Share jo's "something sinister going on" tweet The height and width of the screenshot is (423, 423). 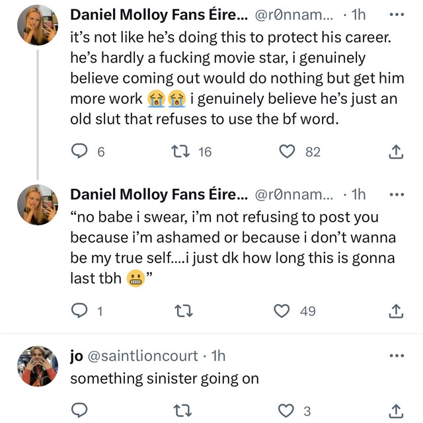click(396, 411)
